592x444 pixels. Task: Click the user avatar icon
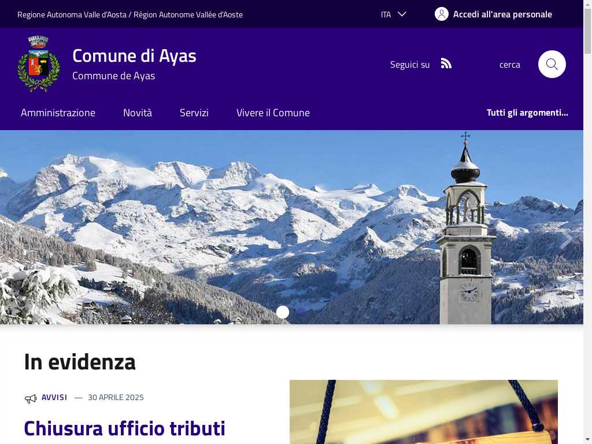441,14
